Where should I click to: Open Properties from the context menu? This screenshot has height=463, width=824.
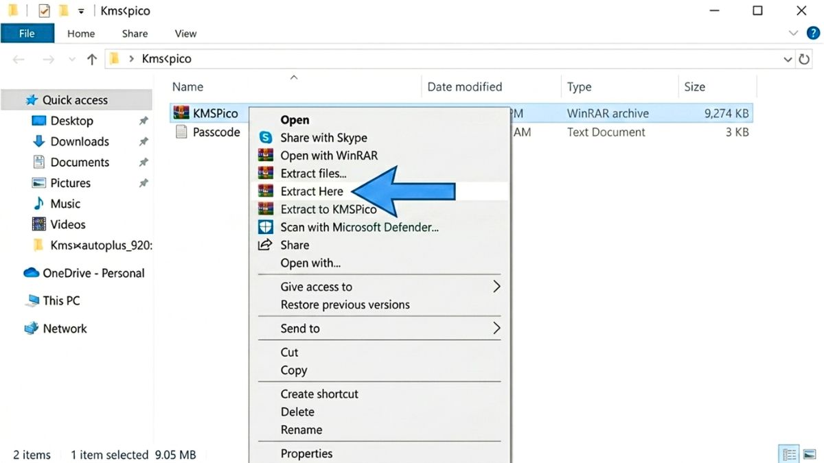[x=306, y=453]
